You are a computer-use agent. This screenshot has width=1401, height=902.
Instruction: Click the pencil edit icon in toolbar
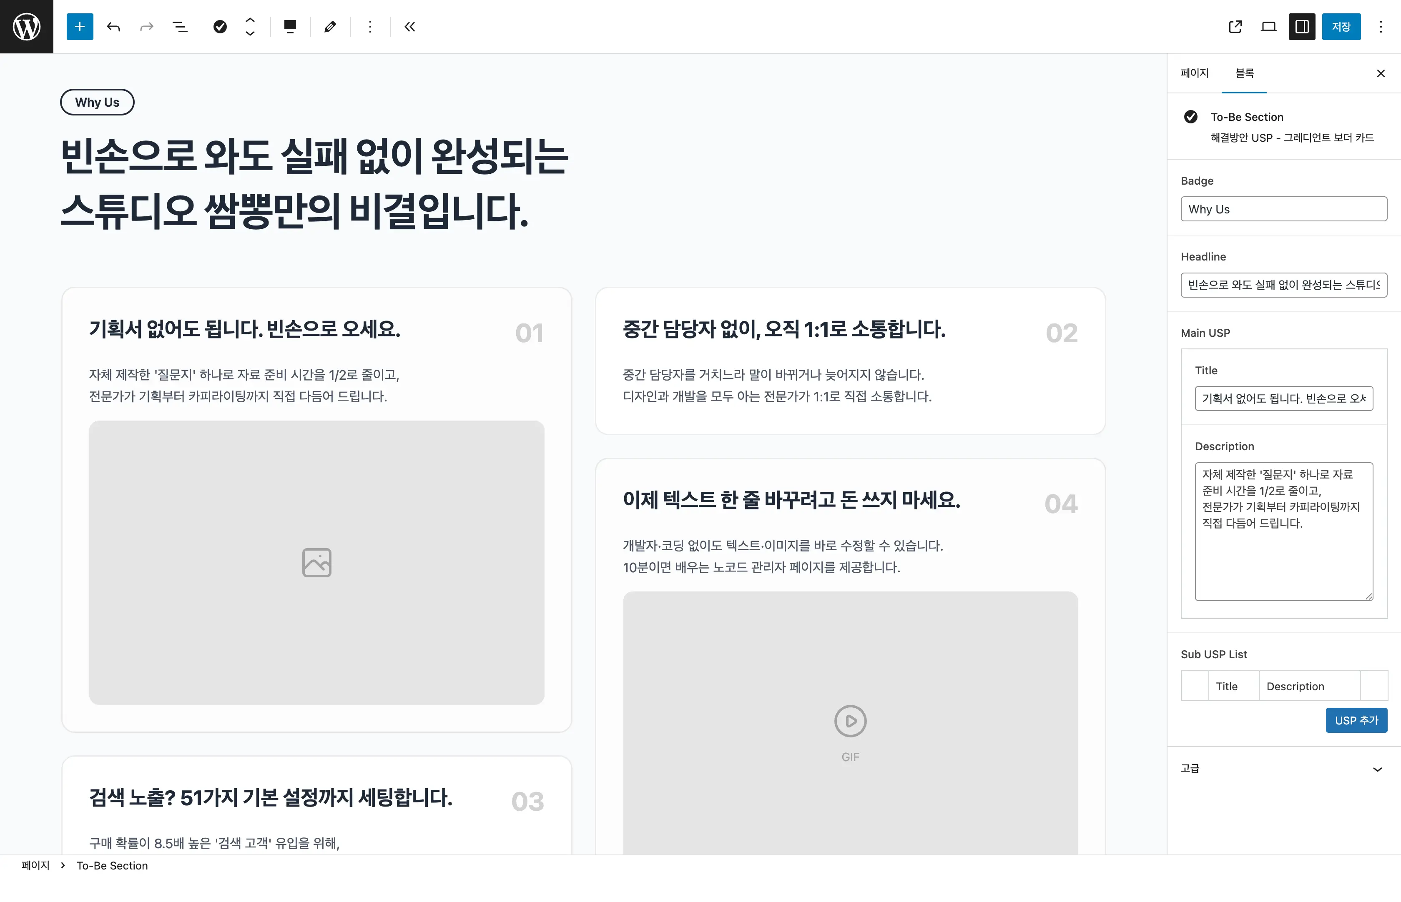click(x=330, y=26)
